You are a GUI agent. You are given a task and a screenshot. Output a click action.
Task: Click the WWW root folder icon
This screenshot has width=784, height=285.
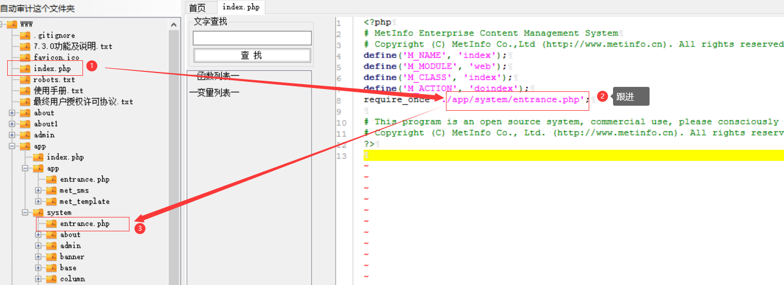tap(12, 24)
